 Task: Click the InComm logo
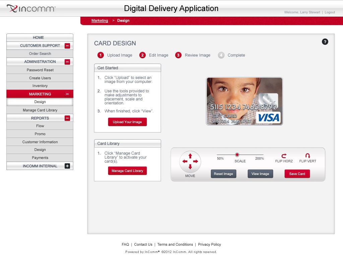(x=31, y=8)
